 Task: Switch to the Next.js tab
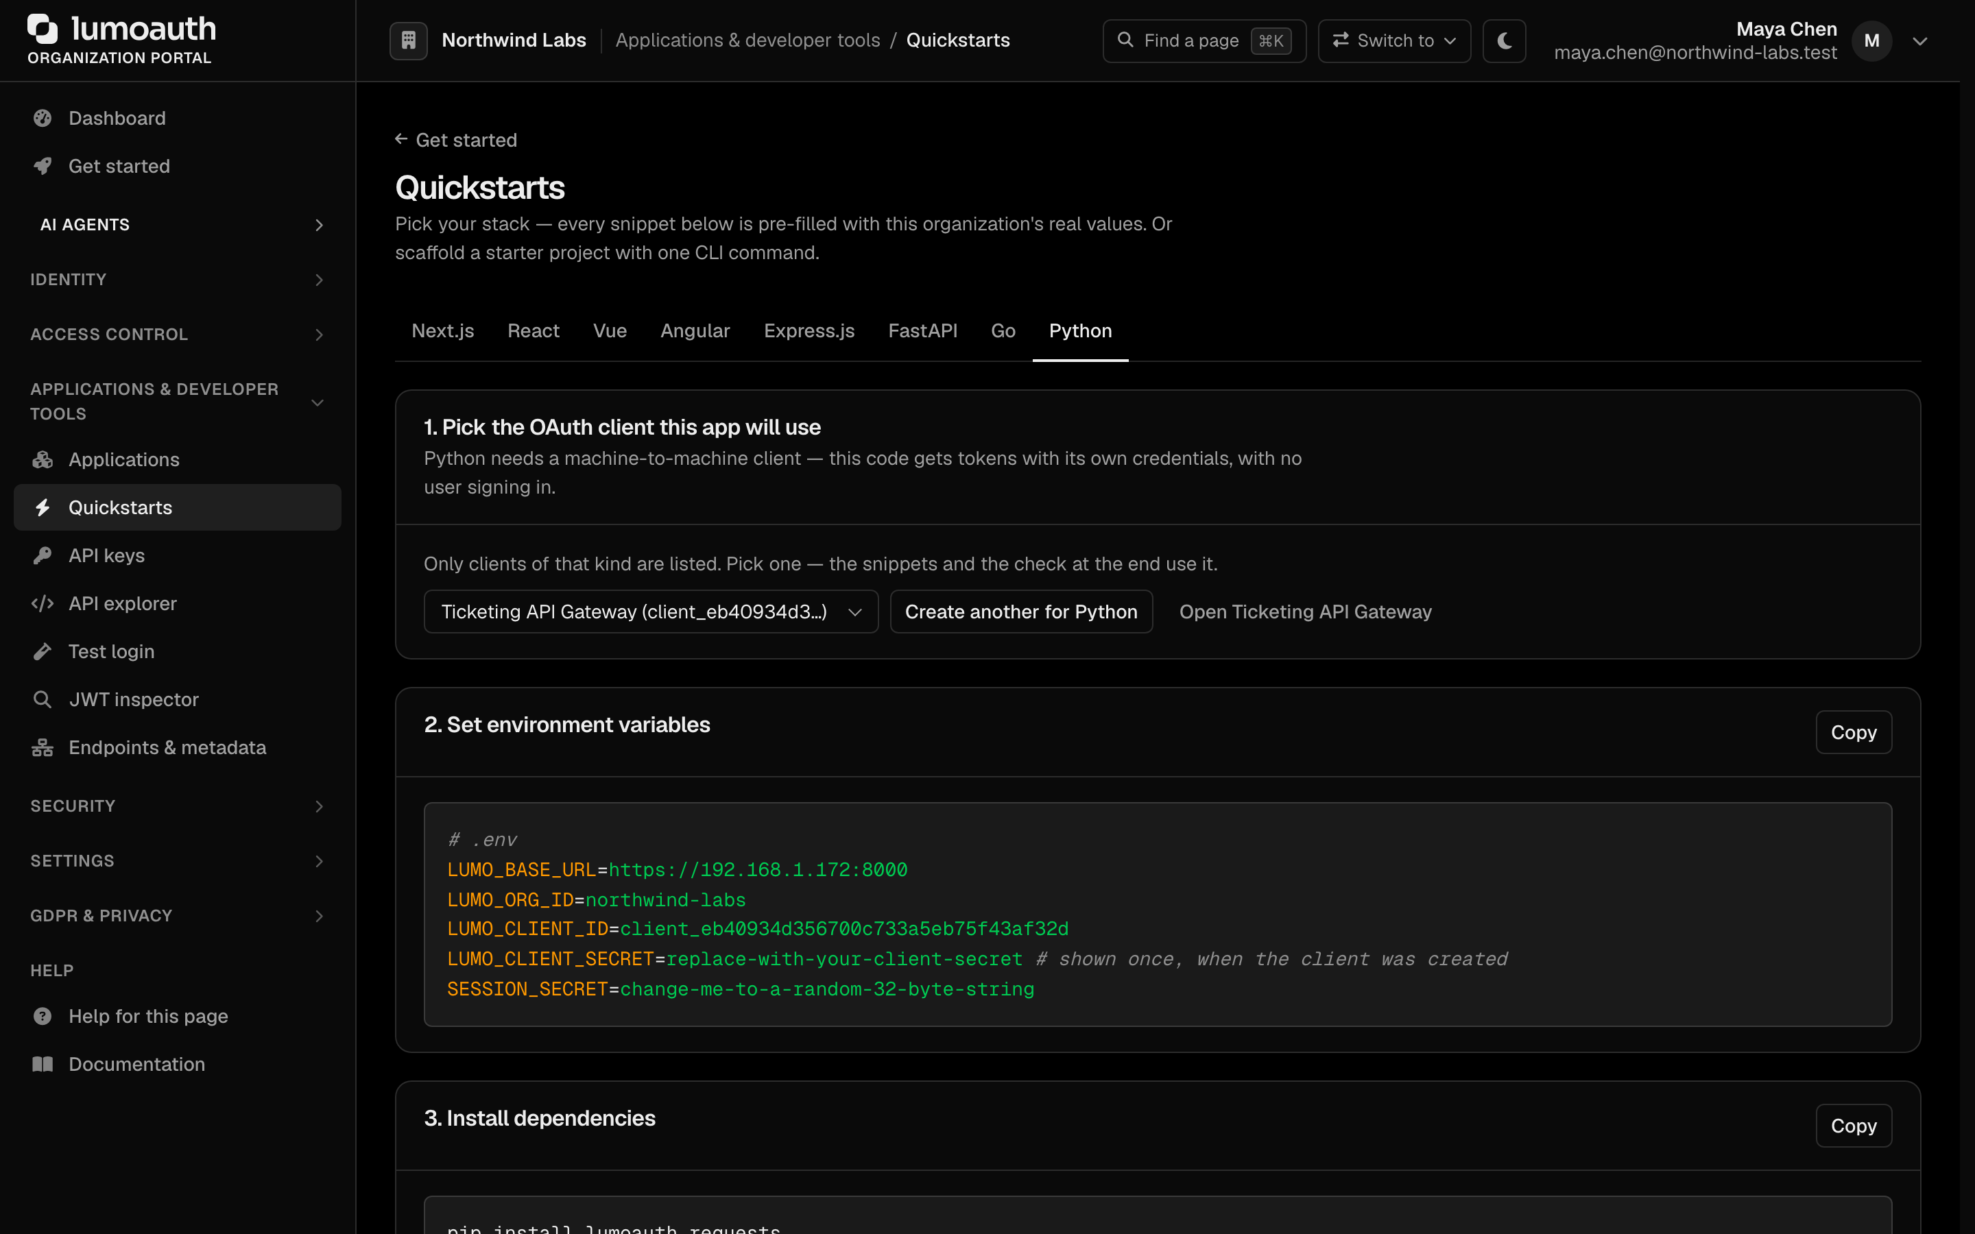point(442,330)
